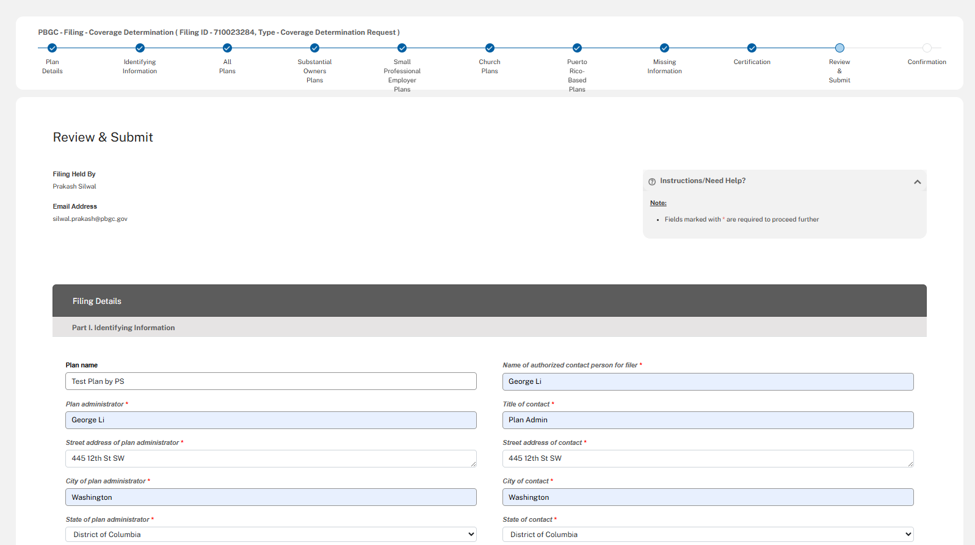Click the Confirmation step circle
This screenshot has height=545, width=975.
point(927,48)
